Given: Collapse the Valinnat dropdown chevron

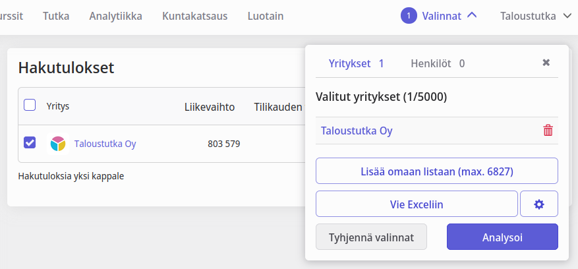Looking at the screenshot, I should point(472,16).
